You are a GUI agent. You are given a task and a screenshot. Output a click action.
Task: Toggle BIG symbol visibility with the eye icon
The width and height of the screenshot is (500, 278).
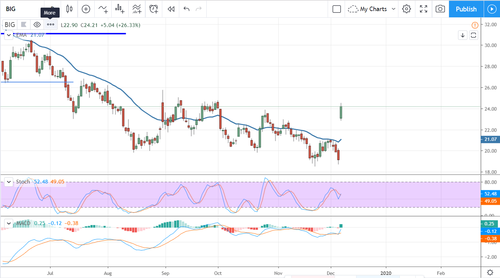(37, 25)
